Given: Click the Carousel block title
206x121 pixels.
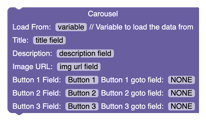Looking at the screenshot, I should 103,14.
